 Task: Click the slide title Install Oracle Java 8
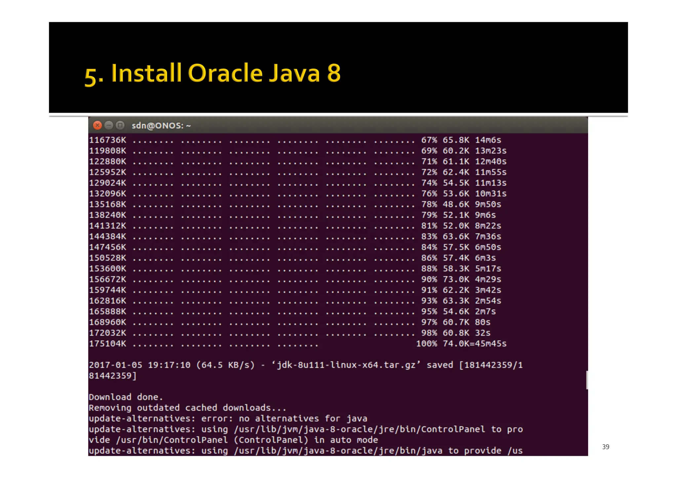click(x=212, y=73)
